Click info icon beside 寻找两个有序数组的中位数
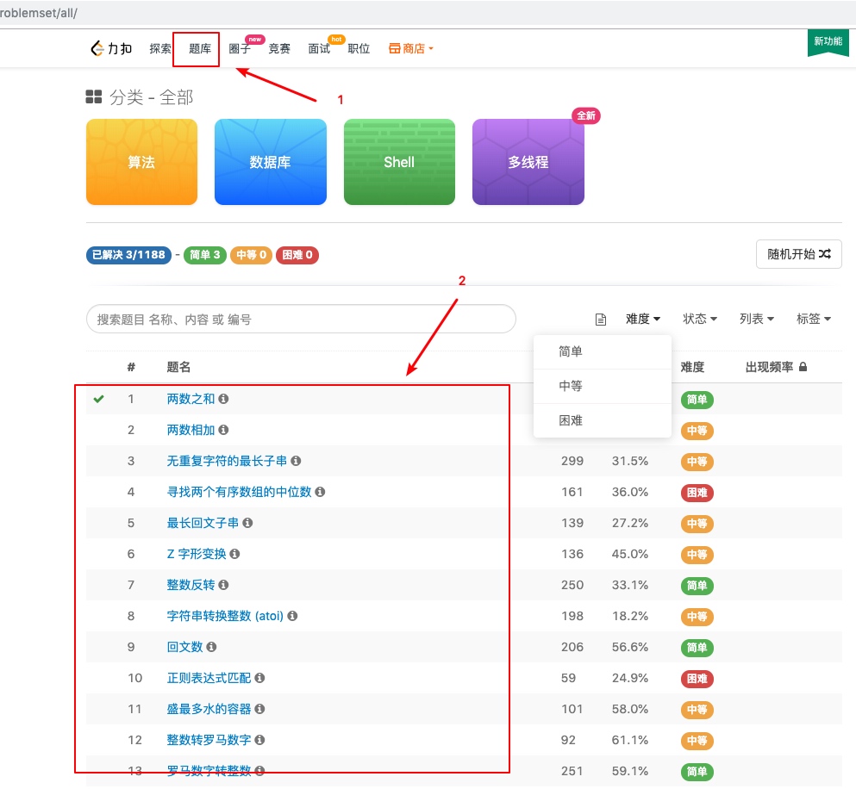This screenshot has height=789, width=856. [x=320, y=492]
